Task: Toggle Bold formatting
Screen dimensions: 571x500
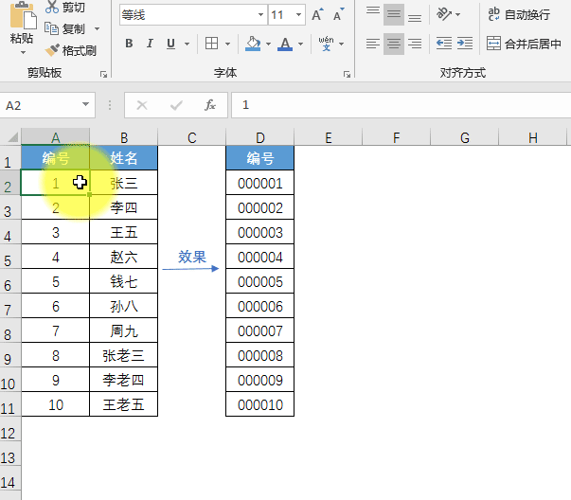Action: tap(129, 44)
